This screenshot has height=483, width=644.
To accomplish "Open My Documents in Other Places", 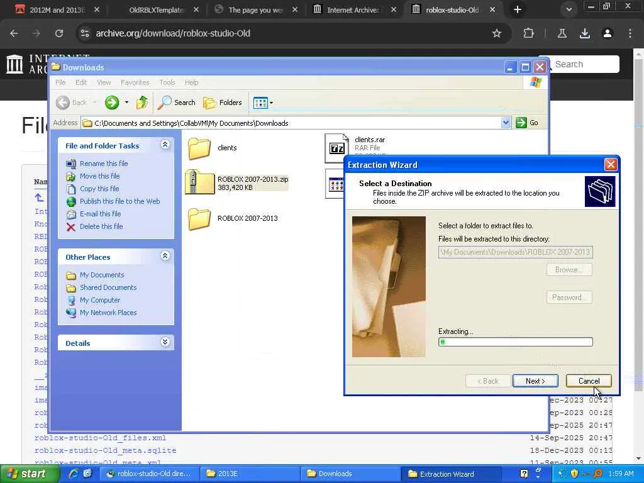I will coord(102,275).
